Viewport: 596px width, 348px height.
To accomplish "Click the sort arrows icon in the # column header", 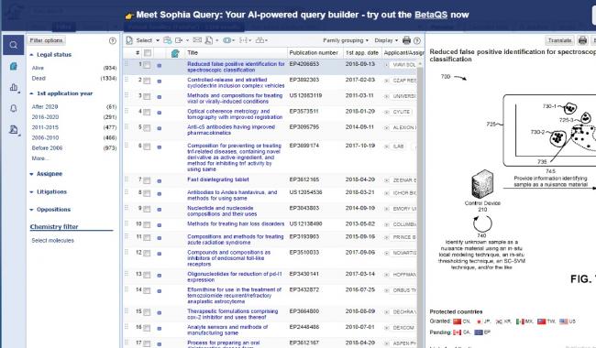I will [138, 53].
